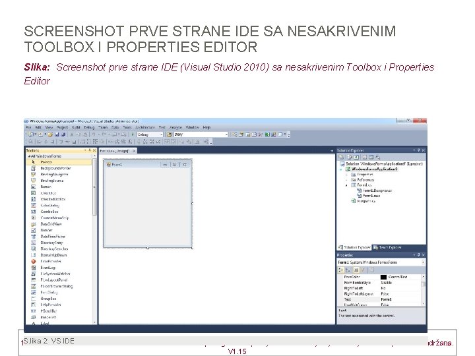Pick the BindingSource control in the Toolbox
Viewport: 475px width, 356px height.
[59, 181]
